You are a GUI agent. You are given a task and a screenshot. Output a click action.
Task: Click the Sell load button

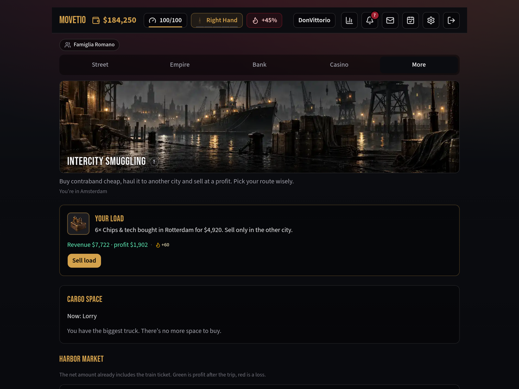(84, 261)
